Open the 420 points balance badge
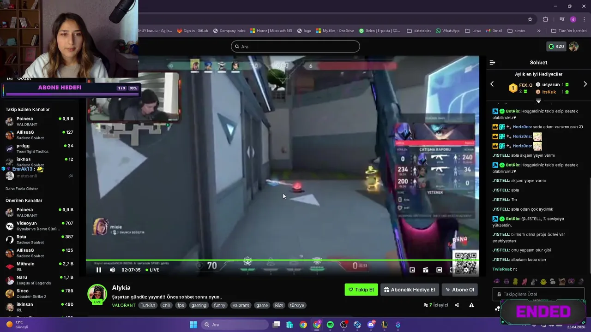The height and width of the screenshot is (332, 591). (x=556, y=47)
